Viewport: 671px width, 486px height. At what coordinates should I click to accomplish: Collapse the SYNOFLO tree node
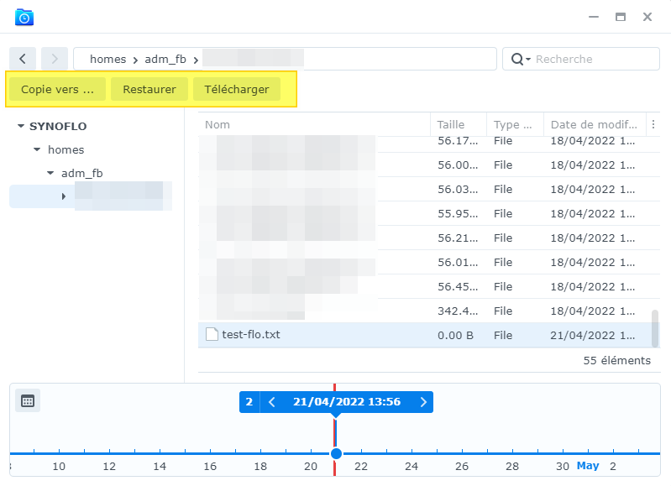pos(20,126)
